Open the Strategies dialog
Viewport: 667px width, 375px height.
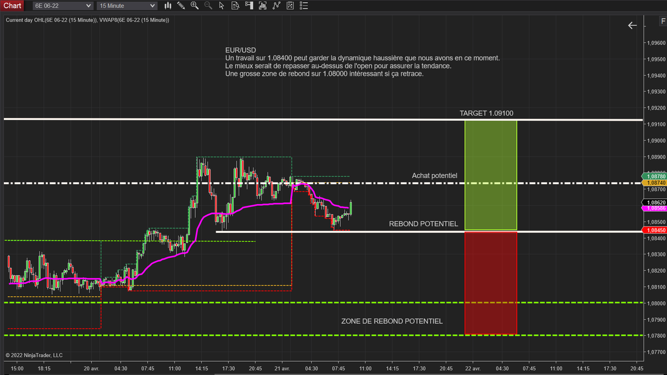[x=276, y=6]
